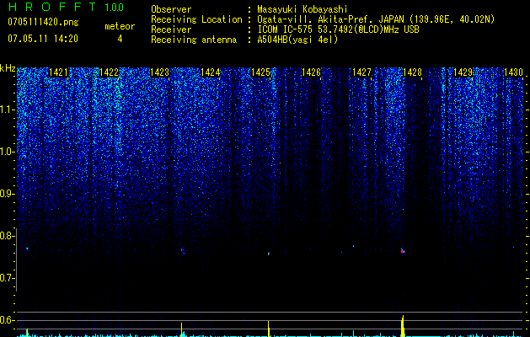Click the 1430 time marker

(x=514, y=72)
